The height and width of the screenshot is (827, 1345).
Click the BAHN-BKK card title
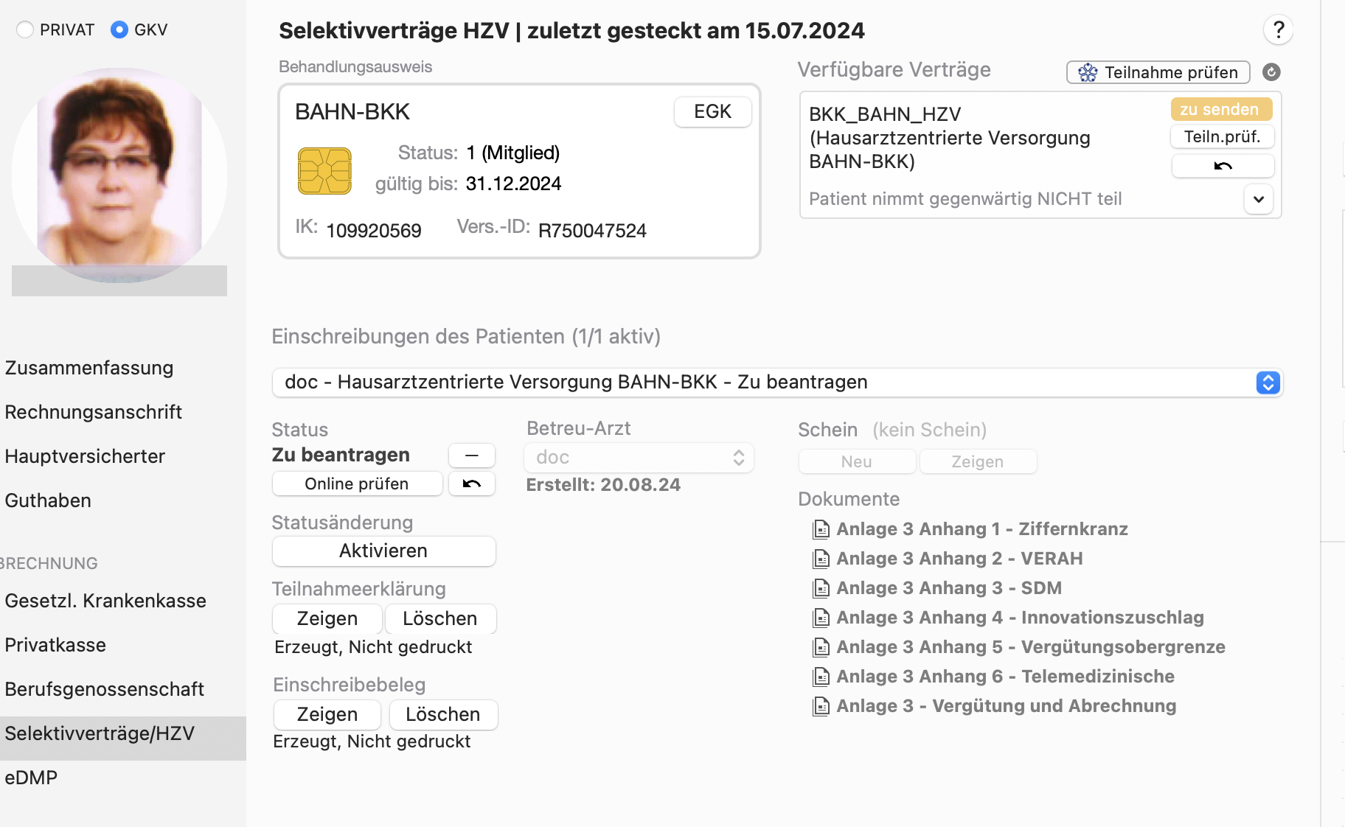pyautogui.click(x=352, y=111)
